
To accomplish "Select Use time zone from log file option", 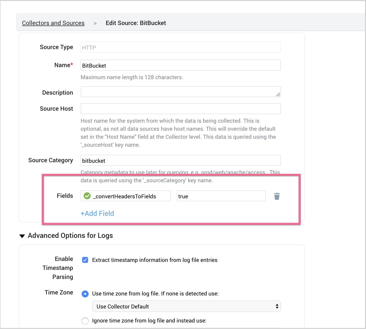I will pyautogui.click(x=85, y=294).
